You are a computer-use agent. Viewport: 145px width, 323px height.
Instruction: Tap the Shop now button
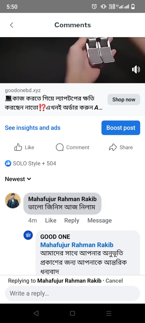[124, 100]
